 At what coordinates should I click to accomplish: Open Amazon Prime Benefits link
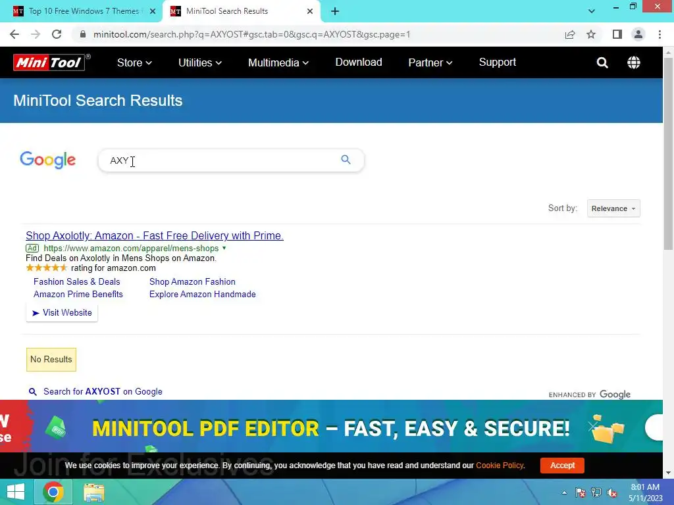point(78,294)
